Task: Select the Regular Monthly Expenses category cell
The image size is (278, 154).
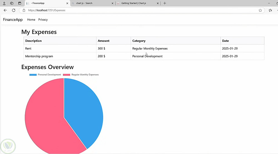Action: coord(176,48)
